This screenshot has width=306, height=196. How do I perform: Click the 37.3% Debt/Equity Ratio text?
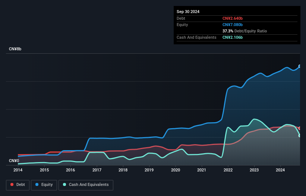(x=245, y=31)
